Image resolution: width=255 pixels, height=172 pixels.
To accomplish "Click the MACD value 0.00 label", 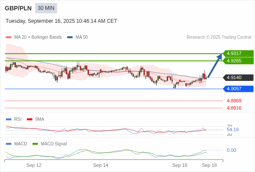I will 231,150.
